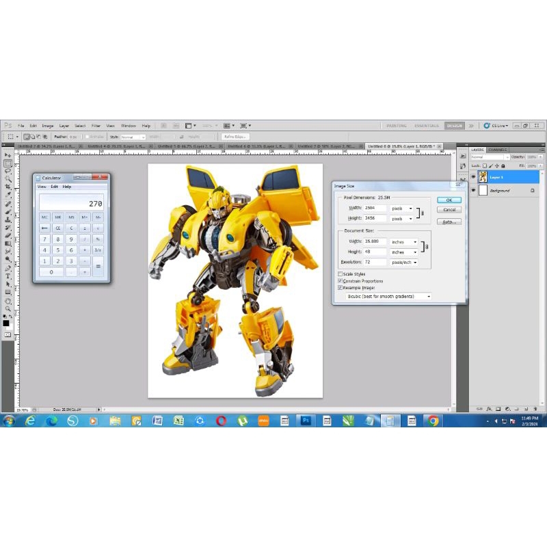Pick the Crop tool

[x=8, y=187]
